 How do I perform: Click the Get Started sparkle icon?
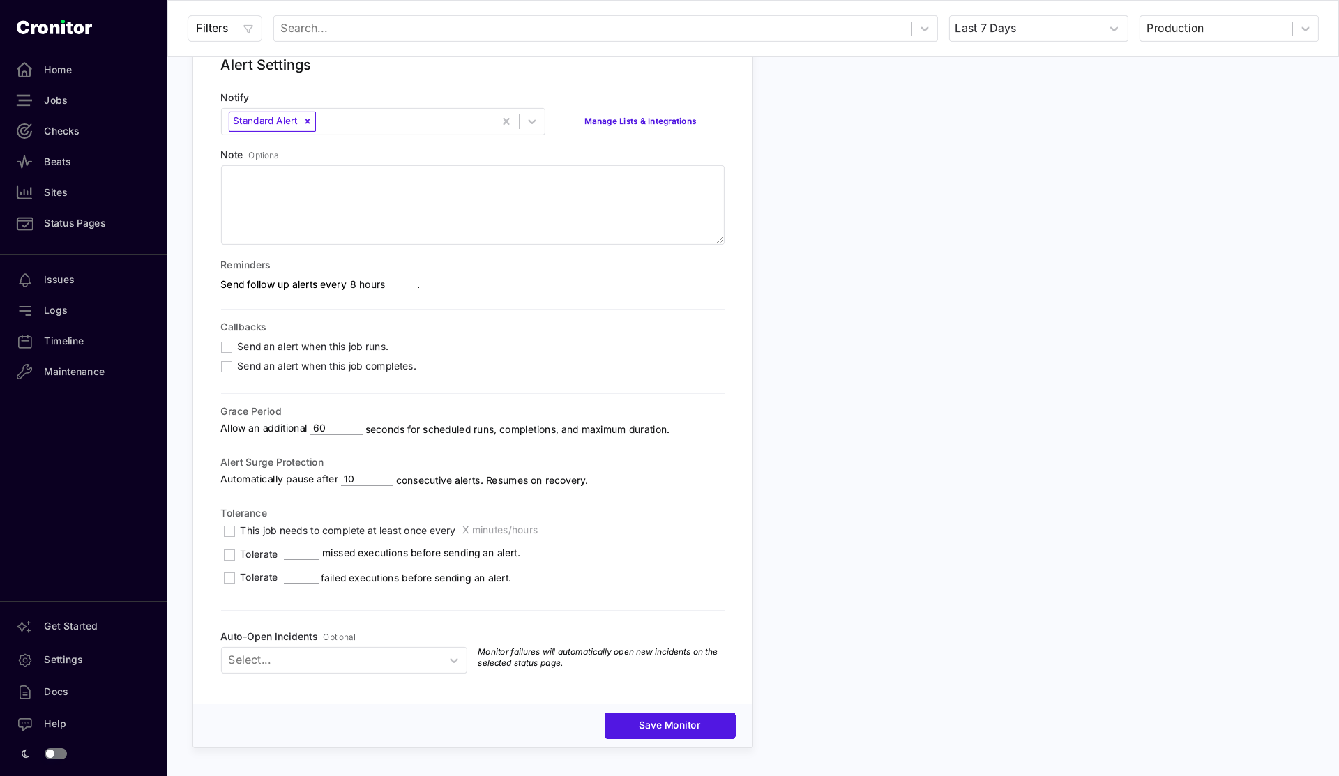pyautogui.click(x=24, y=626)
